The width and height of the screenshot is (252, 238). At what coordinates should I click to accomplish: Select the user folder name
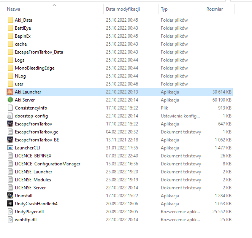click(x=19, y=84)
